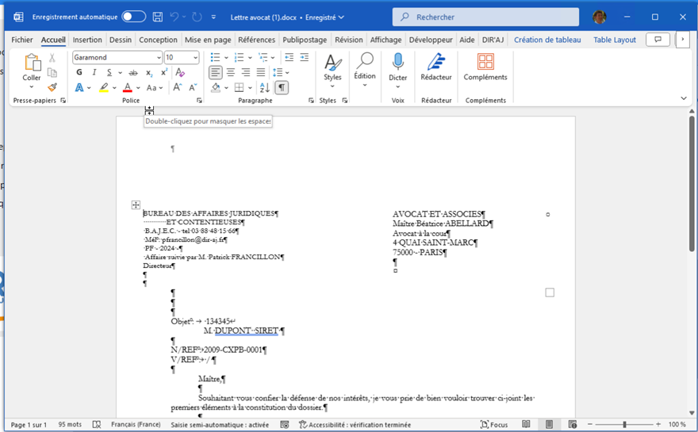Click the 95 mots word count
698x432 pixels.
click(x=70, y=425)
